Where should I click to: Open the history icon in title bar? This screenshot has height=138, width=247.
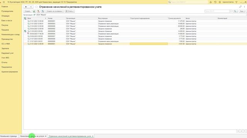coord(215,2)
